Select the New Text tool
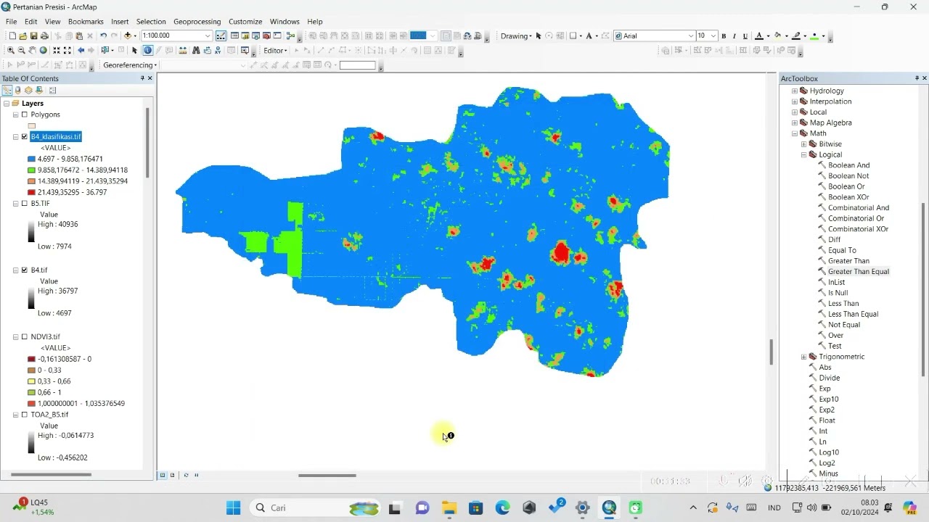This screenshot has height=522, width=929. [x=589, y=36]
